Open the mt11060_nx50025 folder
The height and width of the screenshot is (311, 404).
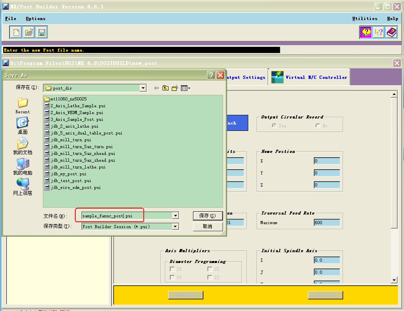click(65, 99)
